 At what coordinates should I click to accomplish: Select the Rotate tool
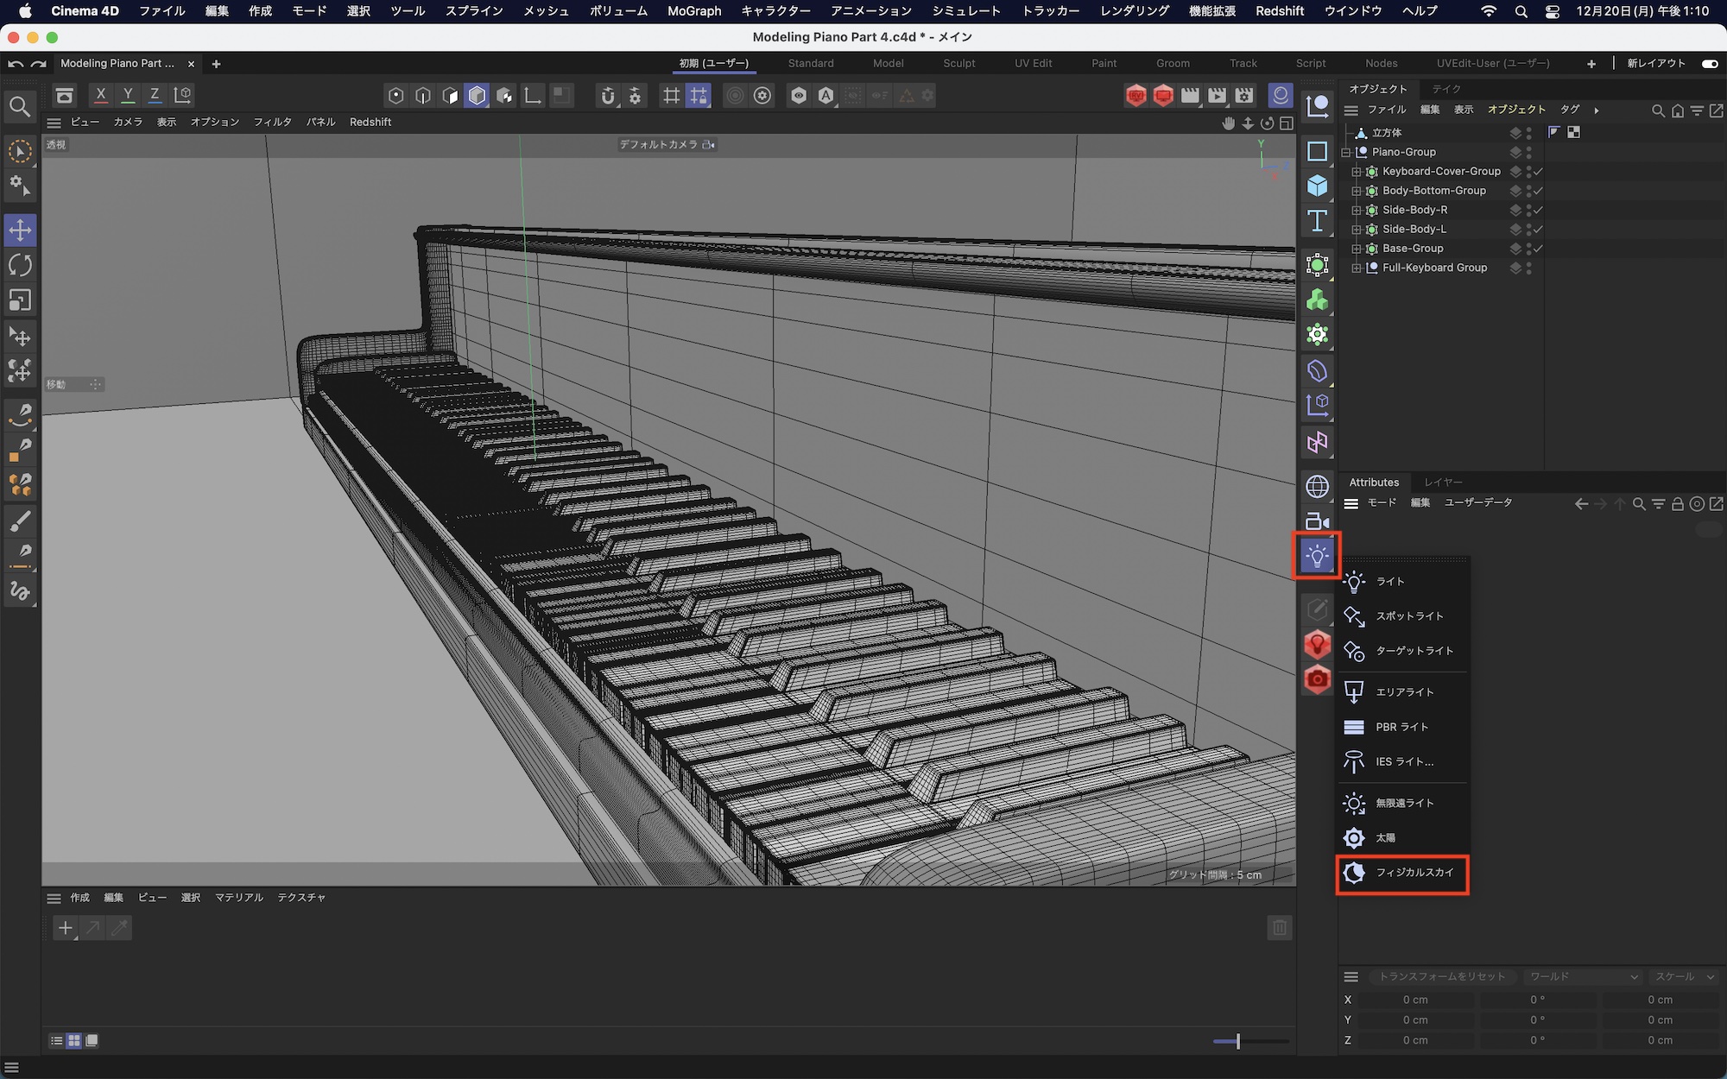point(20,266)
